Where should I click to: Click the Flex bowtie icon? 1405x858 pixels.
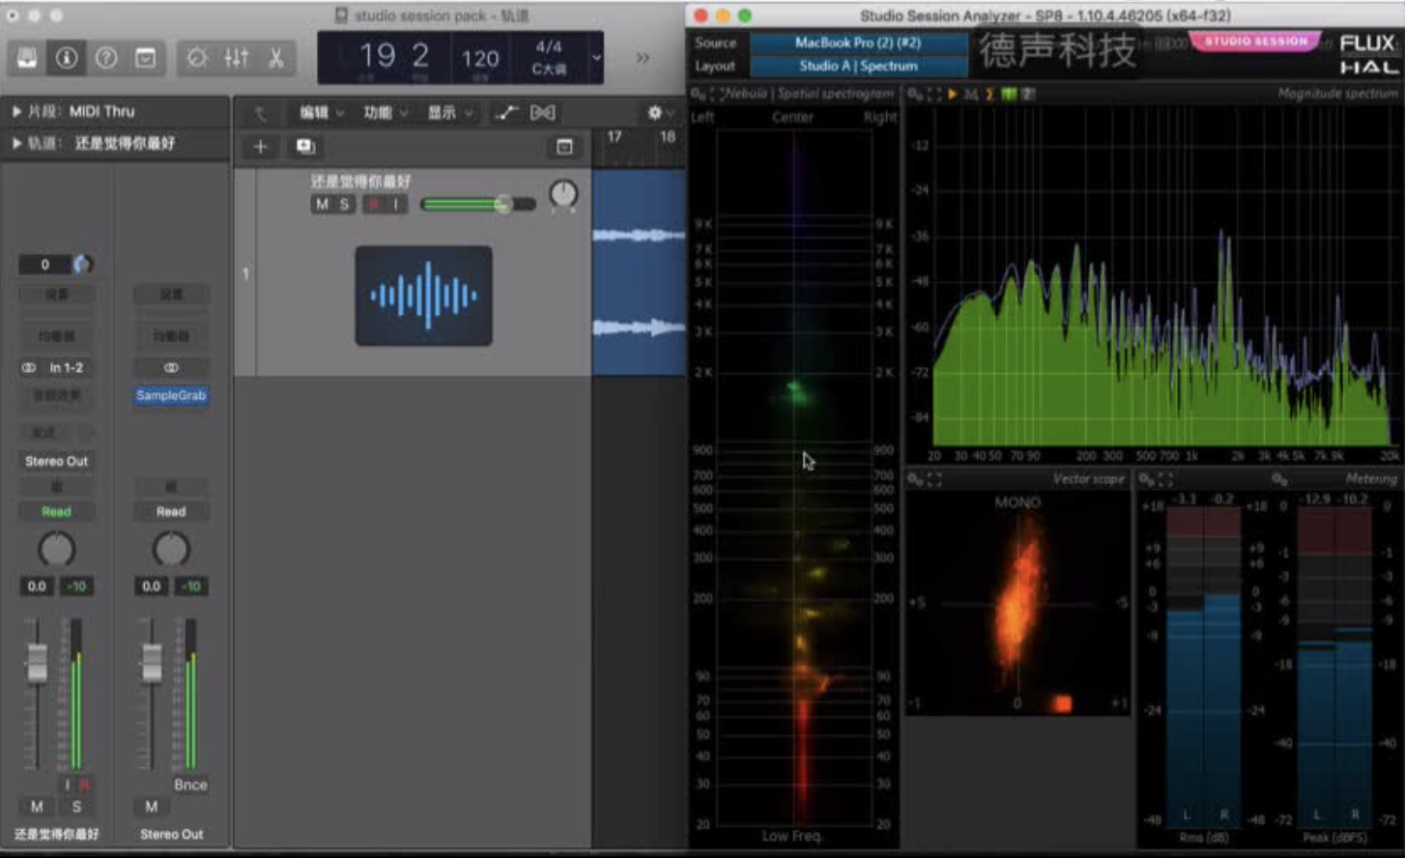point(543,113)
